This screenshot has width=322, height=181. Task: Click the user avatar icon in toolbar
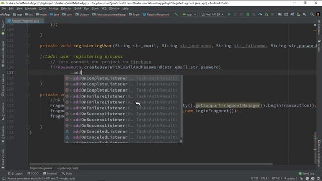point(318,14)
